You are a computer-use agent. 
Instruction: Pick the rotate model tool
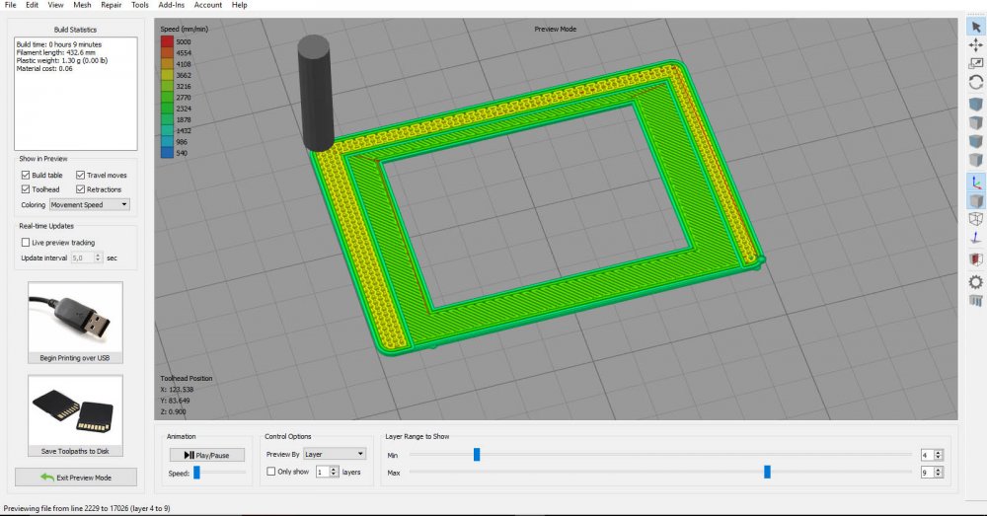tap(975, 83)
